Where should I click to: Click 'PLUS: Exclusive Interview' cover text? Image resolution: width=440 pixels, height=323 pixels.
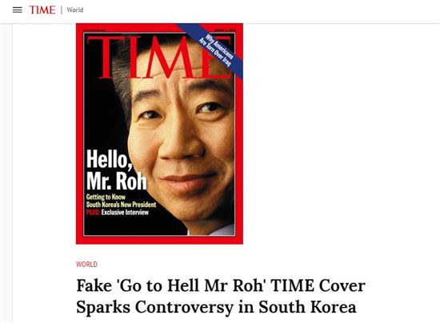pyautogui.click(x=118, y=212)
